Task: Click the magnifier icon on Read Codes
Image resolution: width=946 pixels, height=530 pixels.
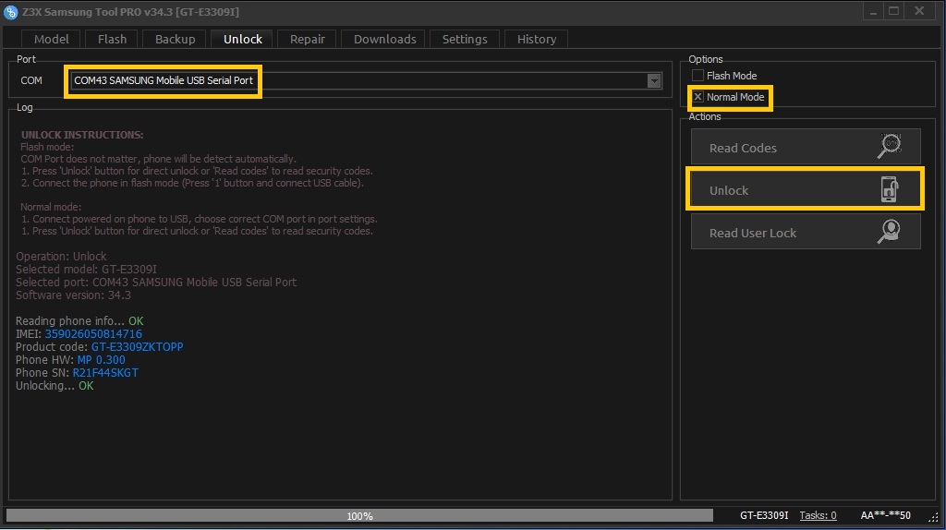Action: 889,147
